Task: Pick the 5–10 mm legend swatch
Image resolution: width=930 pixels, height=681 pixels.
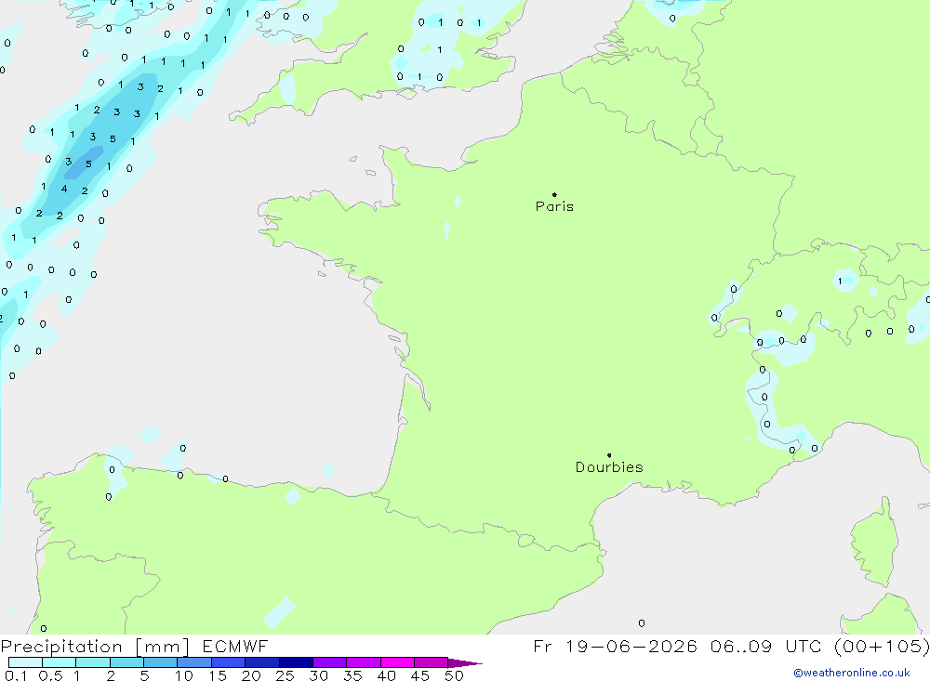Action: (x=161, y=662)
